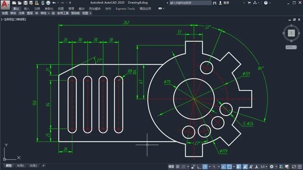This screenshot has width=303, height=170.
Task: Click the binoculars search icon
Action: pos(214,3)
